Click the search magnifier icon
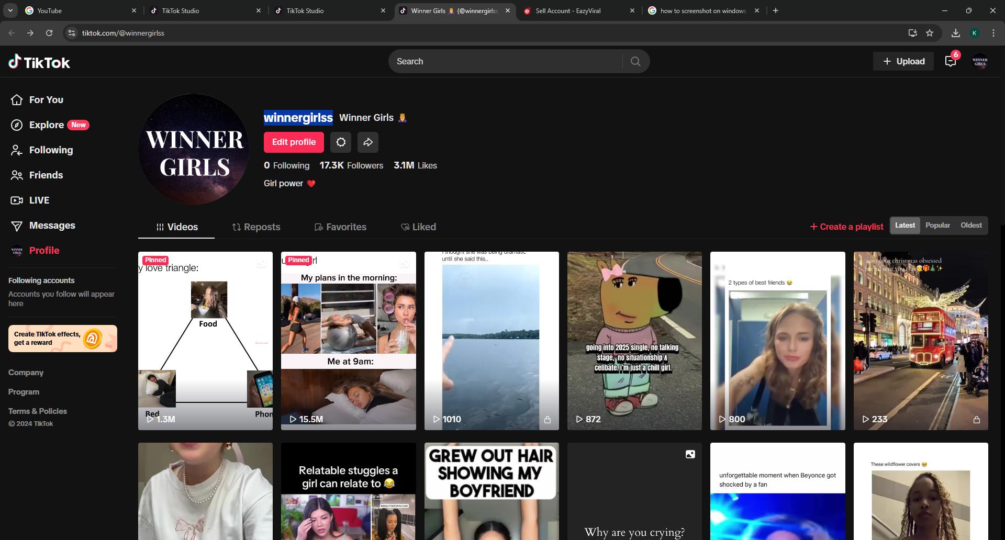 coord(635,62)
